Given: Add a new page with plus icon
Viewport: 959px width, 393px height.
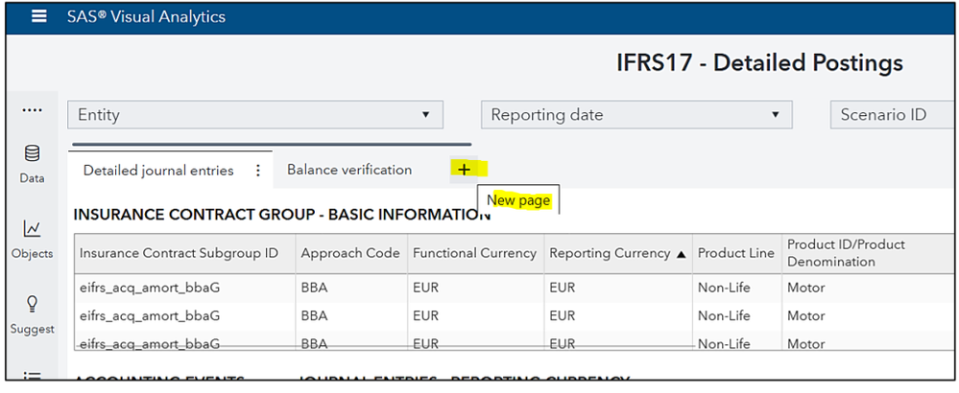Looking at the screenshot, I should click(465, 170).
